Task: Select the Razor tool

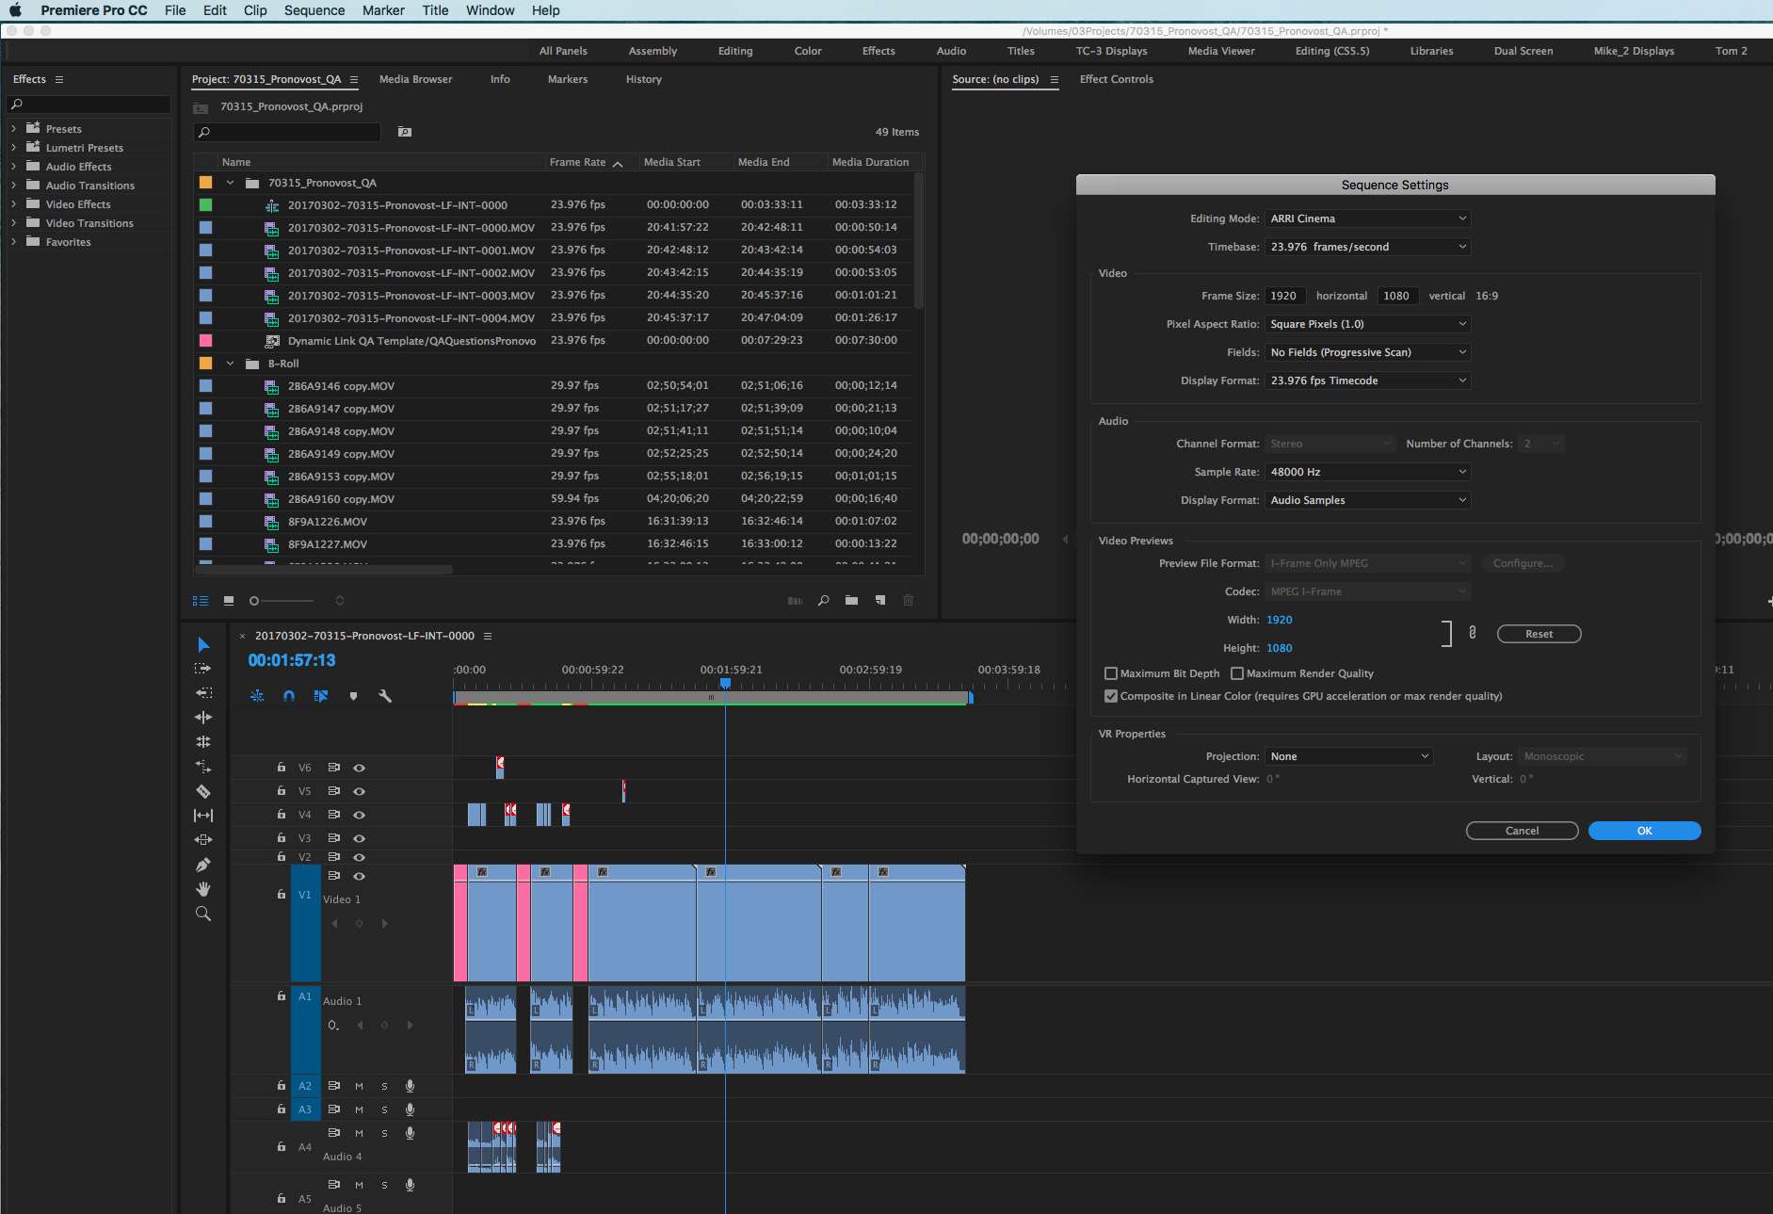Action: tap(203, 791)
